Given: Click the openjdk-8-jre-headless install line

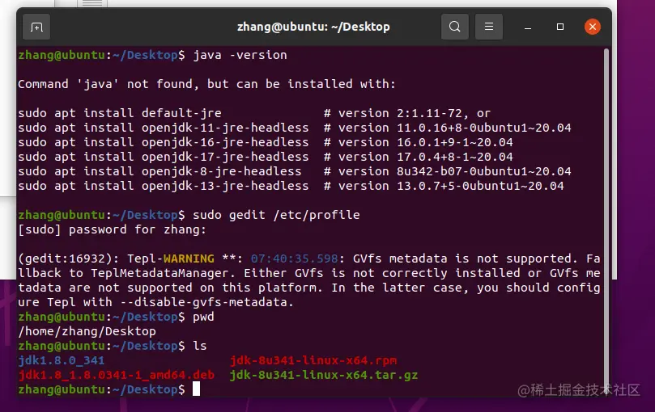Looking at the screenshot, I should tap(294, 171).
